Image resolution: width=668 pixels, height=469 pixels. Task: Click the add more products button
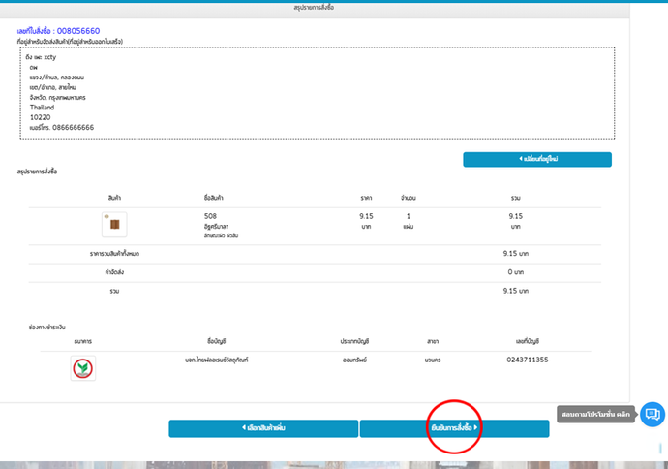pyautogui.click(x=263, y=428)
